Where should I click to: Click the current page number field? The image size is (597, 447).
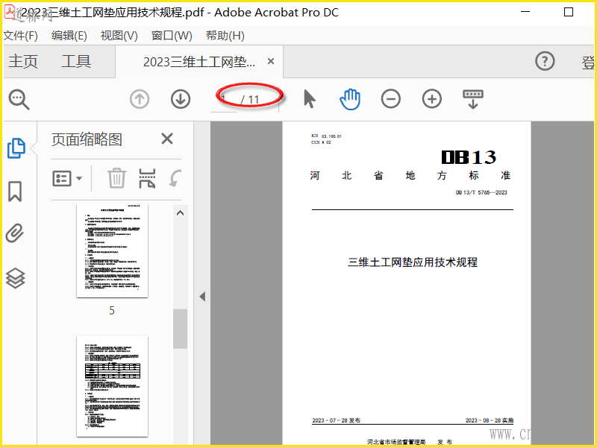[224, 100]
